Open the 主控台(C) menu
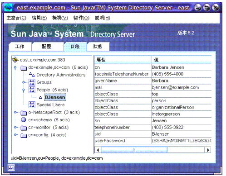The height and width of the screenshot is (176, 226). point(16,18)
